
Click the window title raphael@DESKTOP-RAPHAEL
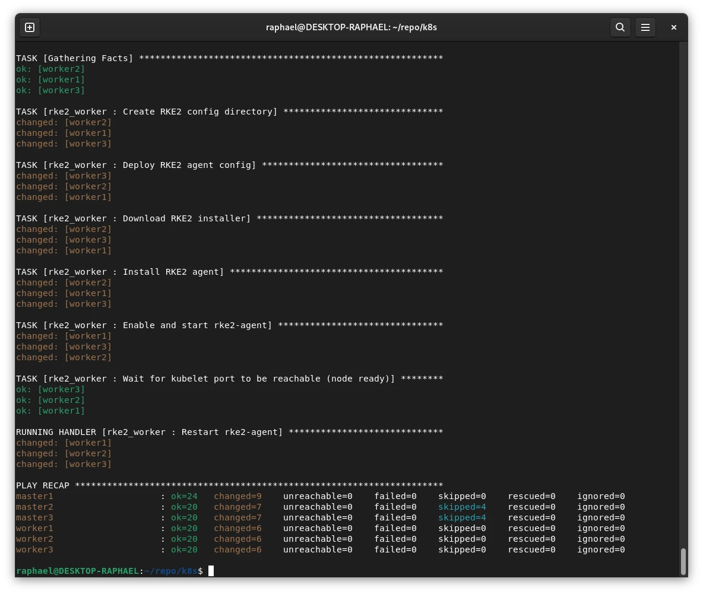pyautogui.click(x=351, y=27)
